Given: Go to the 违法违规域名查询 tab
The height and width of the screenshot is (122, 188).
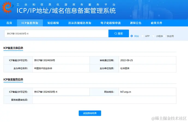Looking at the screenshot, I should tap(80, 23).
